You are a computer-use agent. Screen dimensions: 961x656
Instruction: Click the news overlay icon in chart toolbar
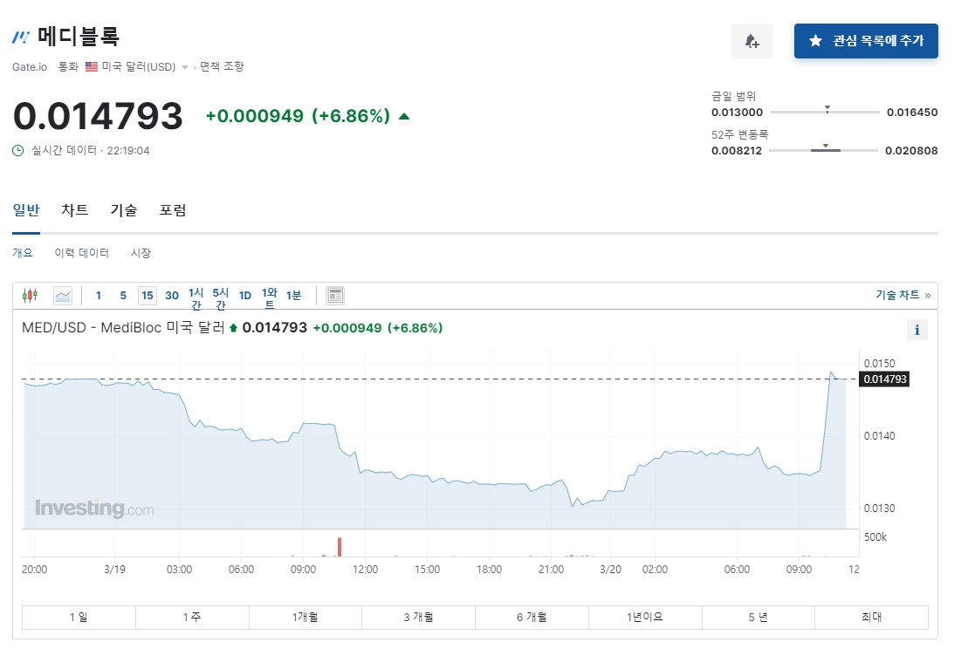(x=335, y=296)
